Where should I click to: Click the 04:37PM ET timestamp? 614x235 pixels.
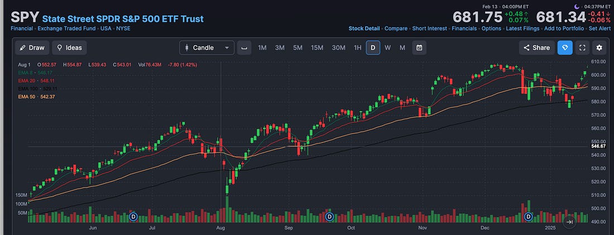(x=597, y=7)
